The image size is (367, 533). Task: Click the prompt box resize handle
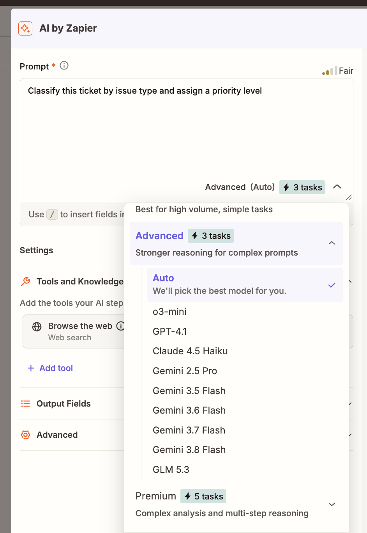(x=349, y=198)
